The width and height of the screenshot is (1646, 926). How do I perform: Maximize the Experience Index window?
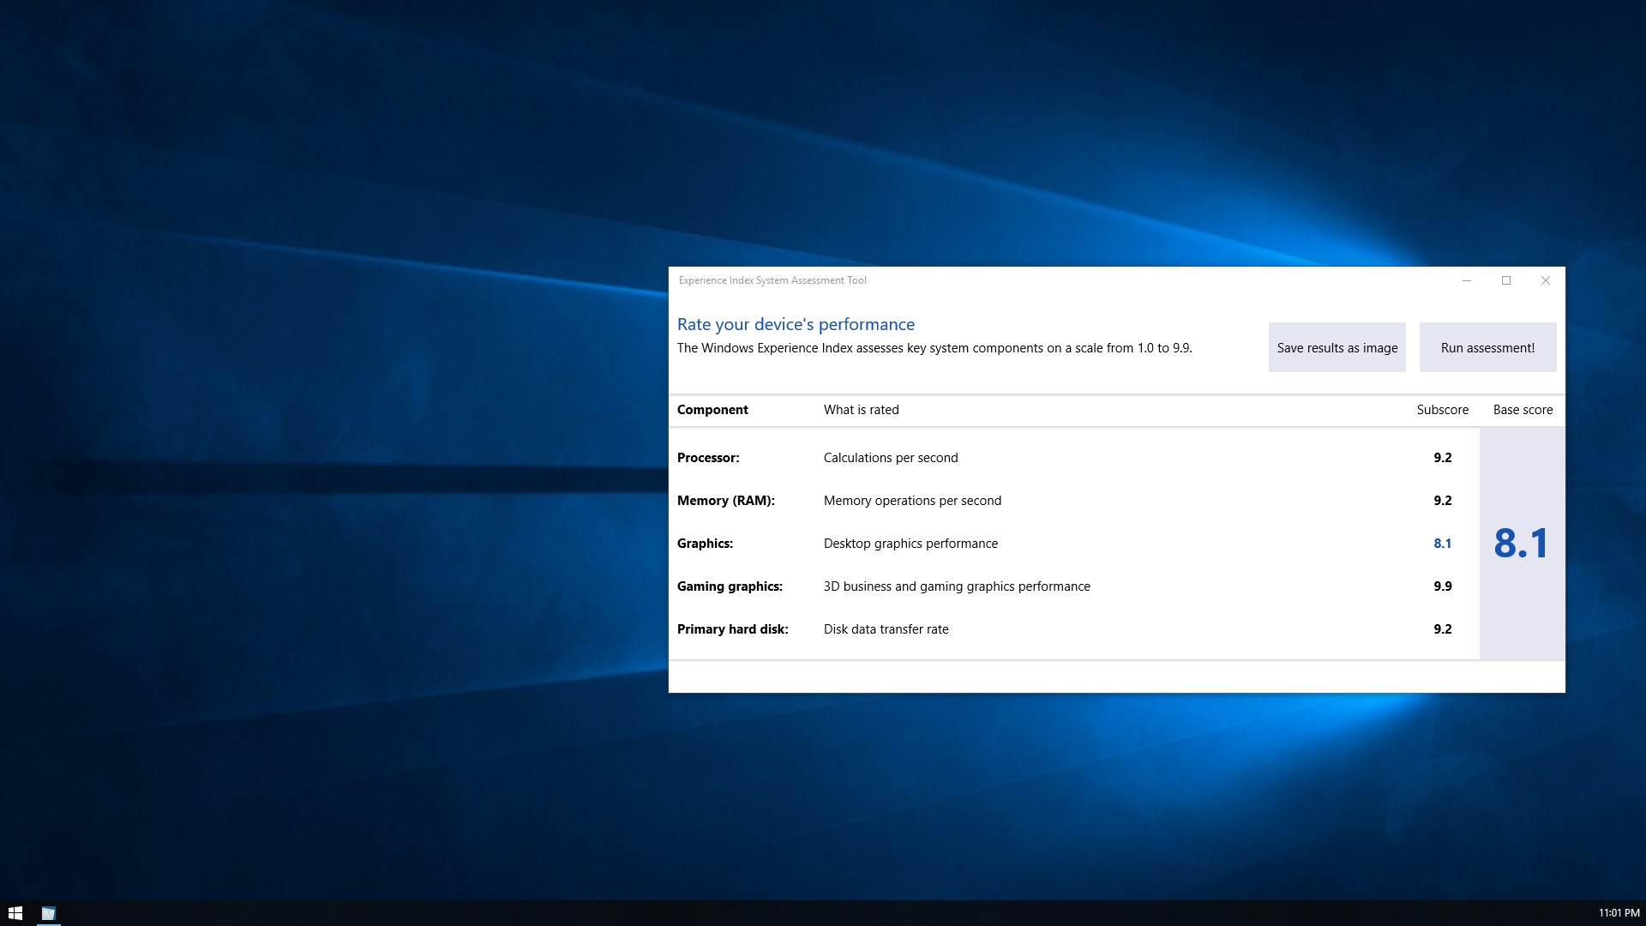[x=1506, y=280]
